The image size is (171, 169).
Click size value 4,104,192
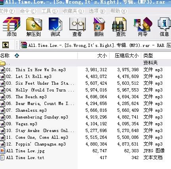96,124
